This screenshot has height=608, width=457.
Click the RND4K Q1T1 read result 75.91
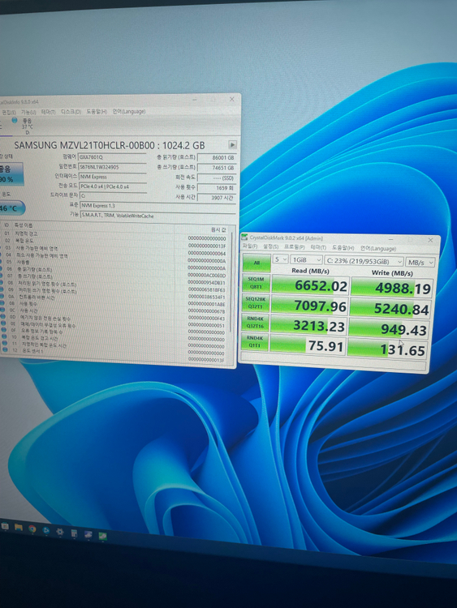[x=308, y=345]
